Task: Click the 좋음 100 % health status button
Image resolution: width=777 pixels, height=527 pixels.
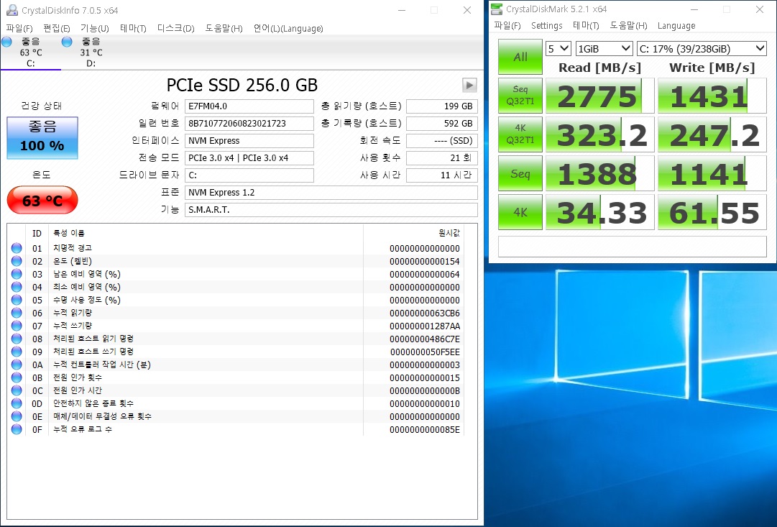Action: (x=42, y=138)
